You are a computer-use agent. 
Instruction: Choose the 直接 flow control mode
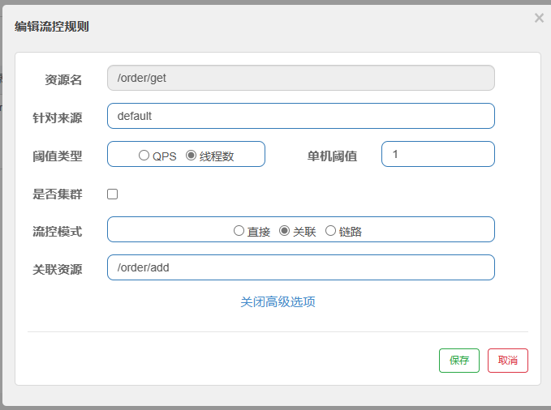(239, 231)
